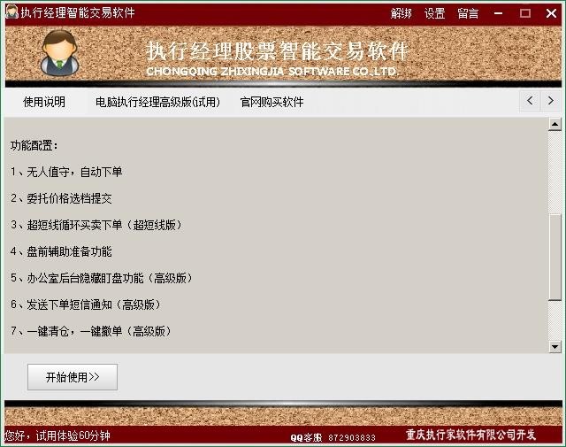Select line 5、办公室后台隐藏盯盘功能

(x=102, y=278)
